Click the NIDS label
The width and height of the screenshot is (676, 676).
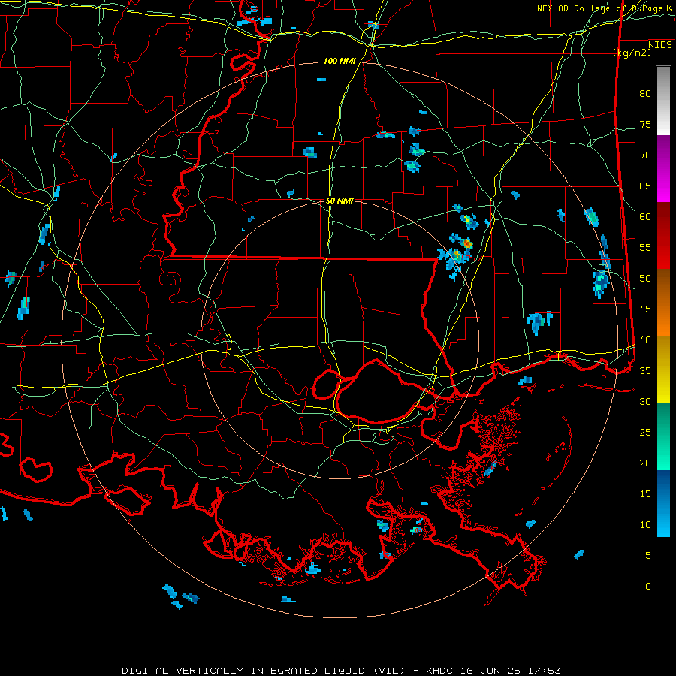[x=660, y=45]
